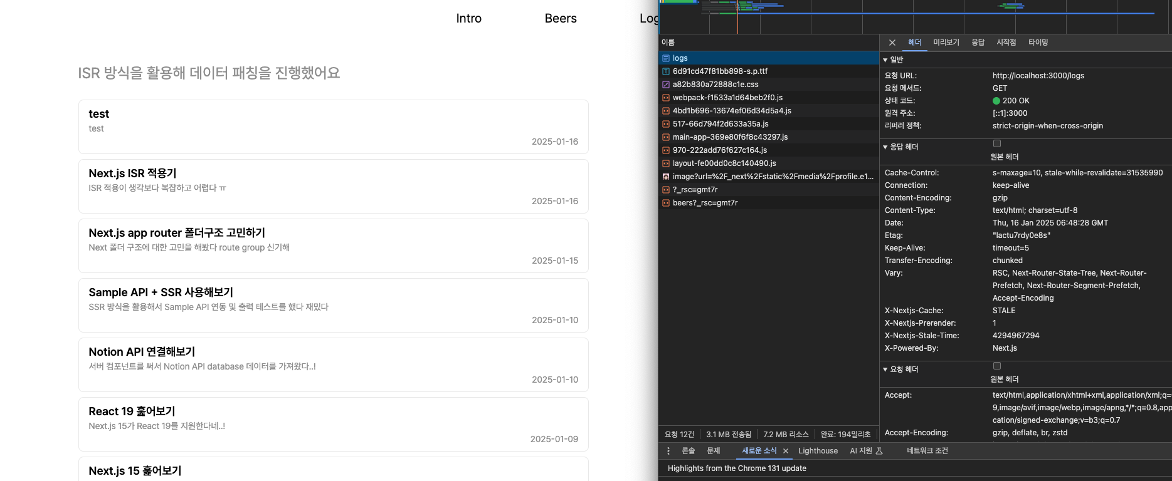
Task: Click the 완료: 194밀리초 status entry
Action: pos(845,434)
